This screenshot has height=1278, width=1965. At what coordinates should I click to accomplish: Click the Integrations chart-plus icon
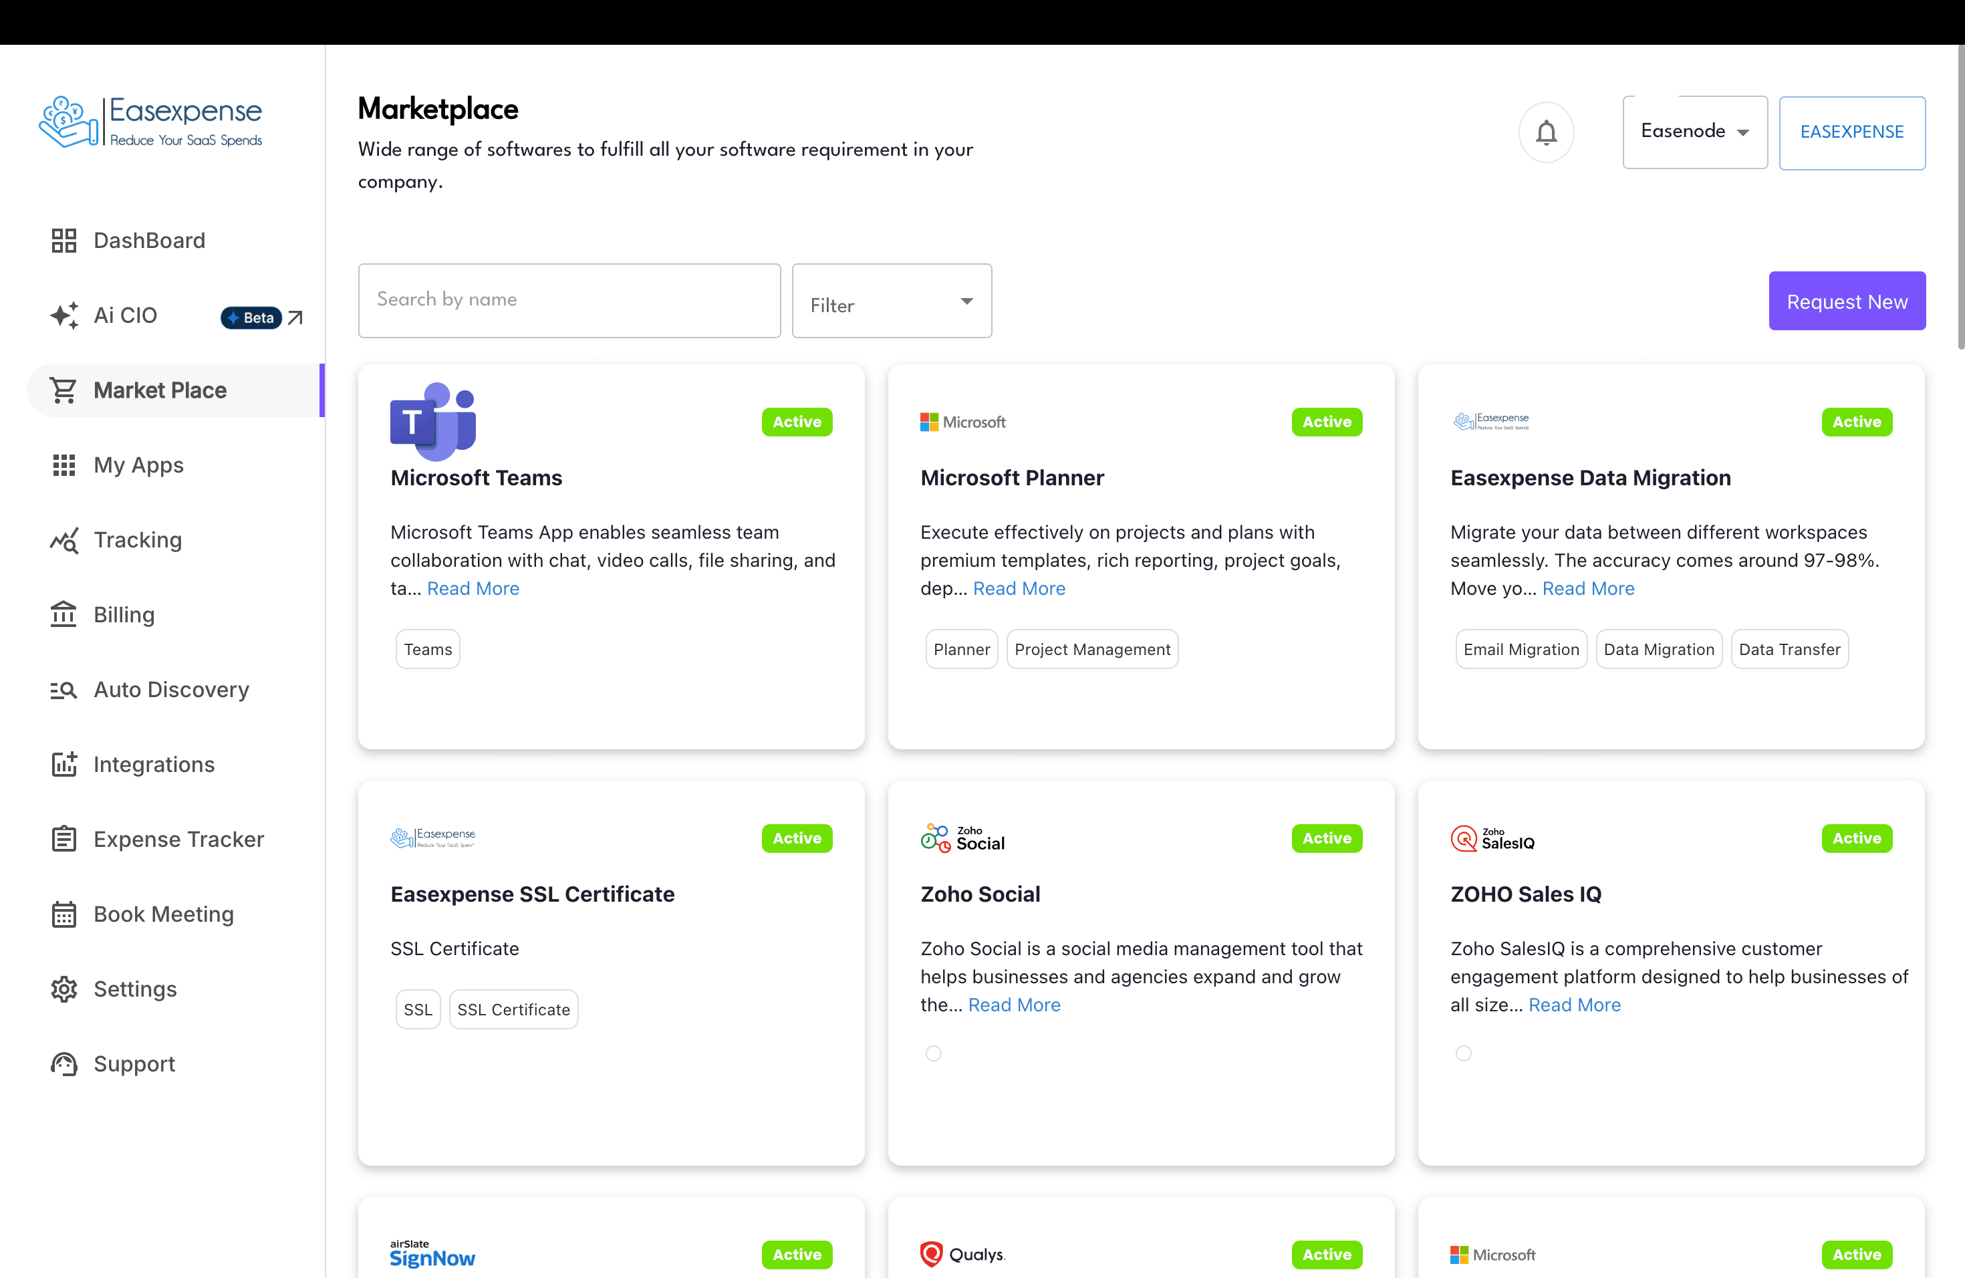click(63, 765)
